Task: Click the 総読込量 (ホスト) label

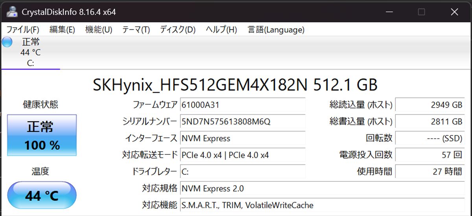Action: coord(361,105)
